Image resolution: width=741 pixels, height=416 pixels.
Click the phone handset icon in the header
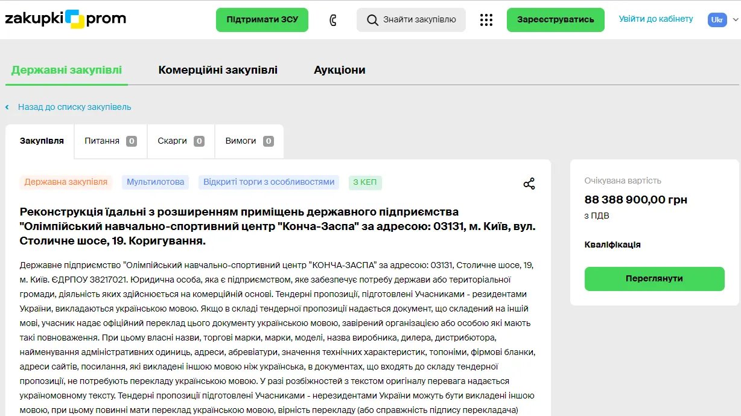[333, 19]
